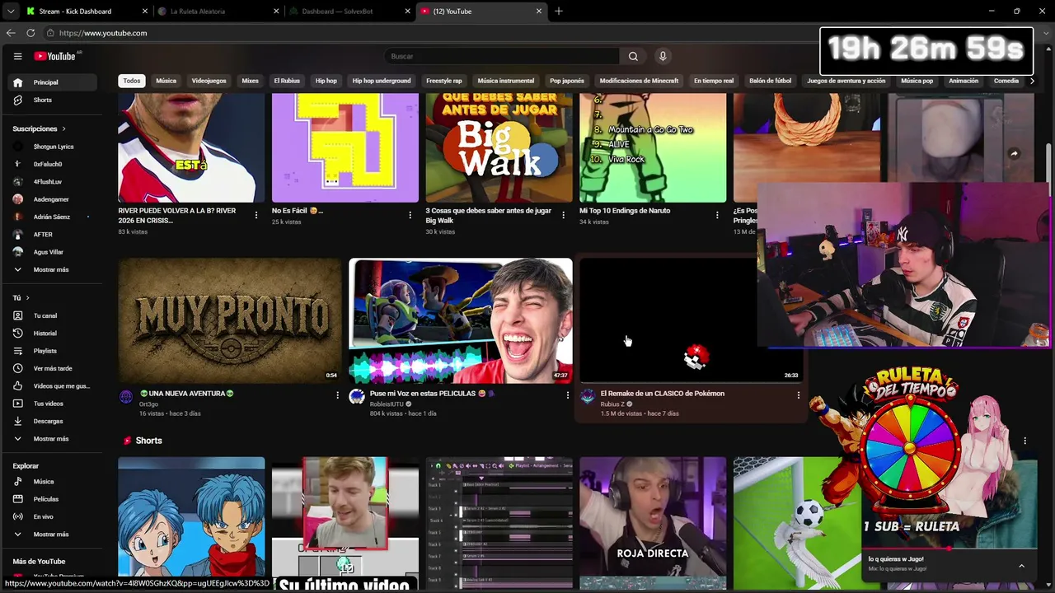This screenshot has height=593, width=1055.
Task: Open Ort3go channel avatar under MUY PRONTO video
Action: point(126,397)
